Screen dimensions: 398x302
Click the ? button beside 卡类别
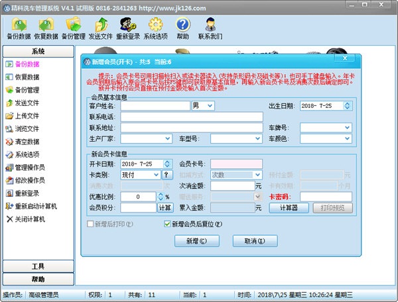point(166,175)
